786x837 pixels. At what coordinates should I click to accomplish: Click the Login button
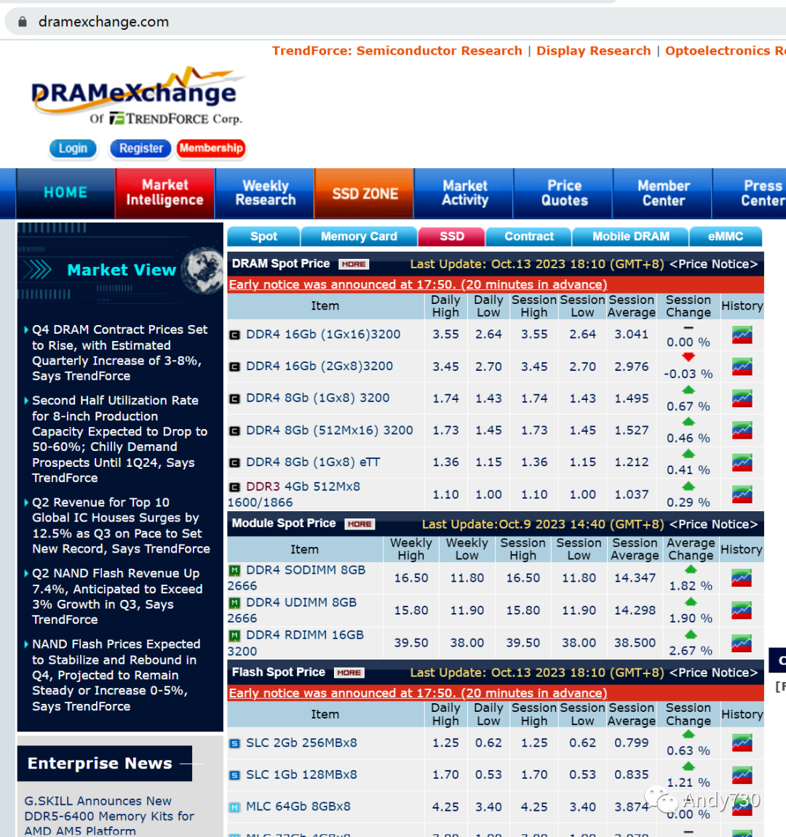tap(73, 148)
